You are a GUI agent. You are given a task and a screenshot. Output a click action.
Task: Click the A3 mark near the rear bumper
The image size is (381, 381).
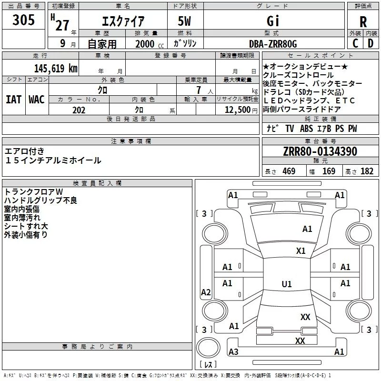233,352
